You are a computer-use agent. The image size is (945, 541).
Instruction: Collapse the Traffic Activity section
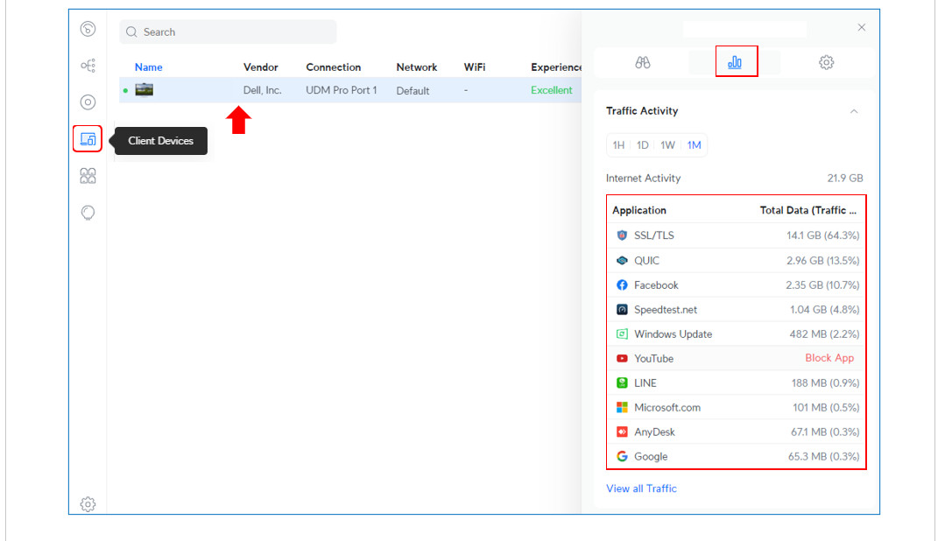click(854, 111)
